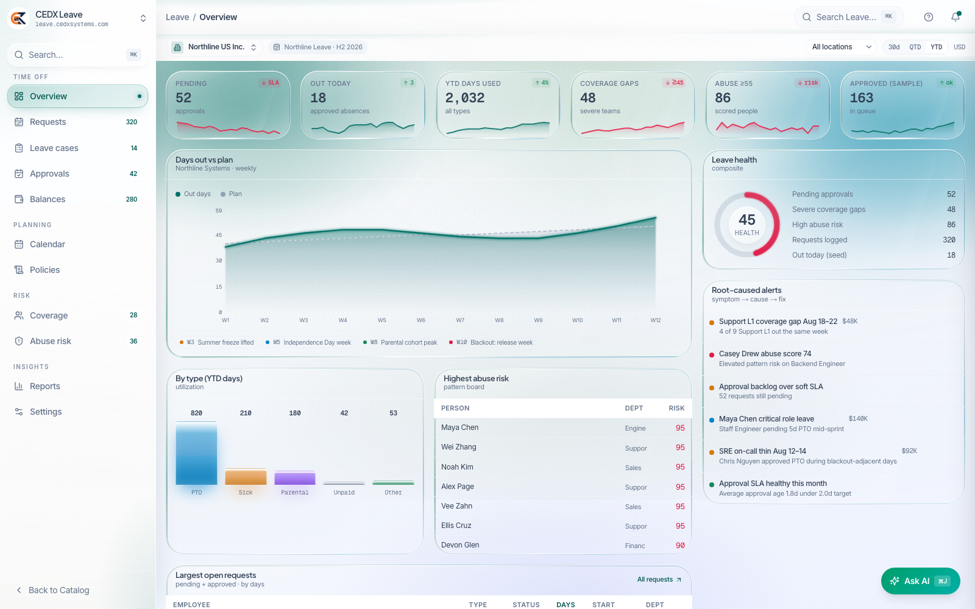The height and width of the screenshot is (609, 975).
Task: Click the blue PTO bar
Action: (196, 454)
